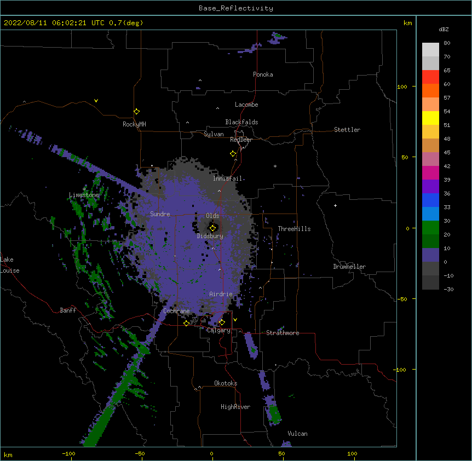The width and height of the screenshot is (472, 461).
Task: Click the RockyMH town label
Action: pos(134,124)
